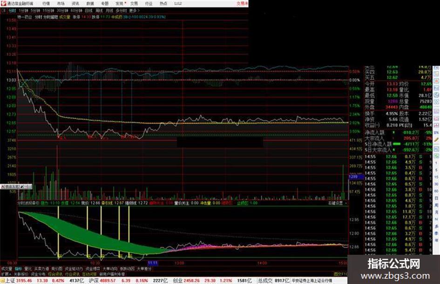
Task: Open the 市场 menu
Action: 61,3
